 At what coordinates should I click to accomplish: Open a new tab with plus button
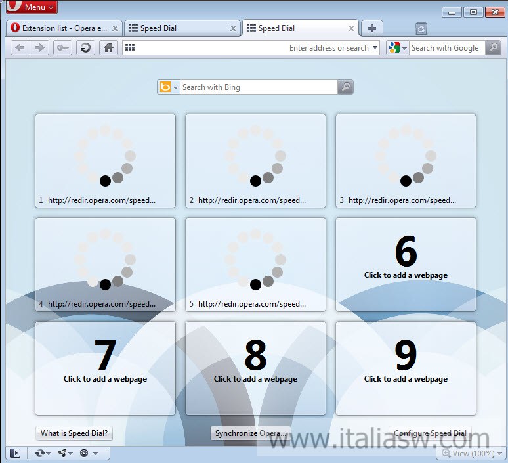click(x=372, y=28)
